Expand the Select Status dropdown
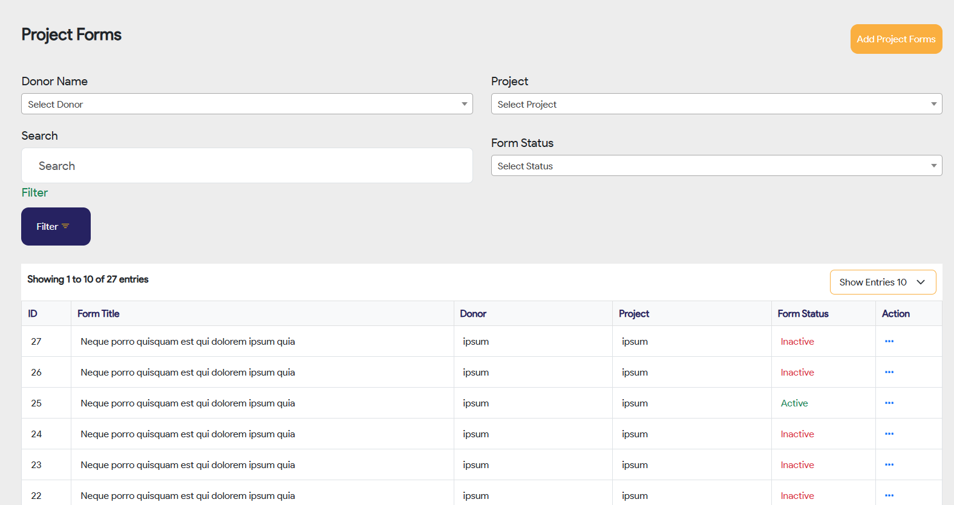954x505 pixels. (x=716, y=166)
